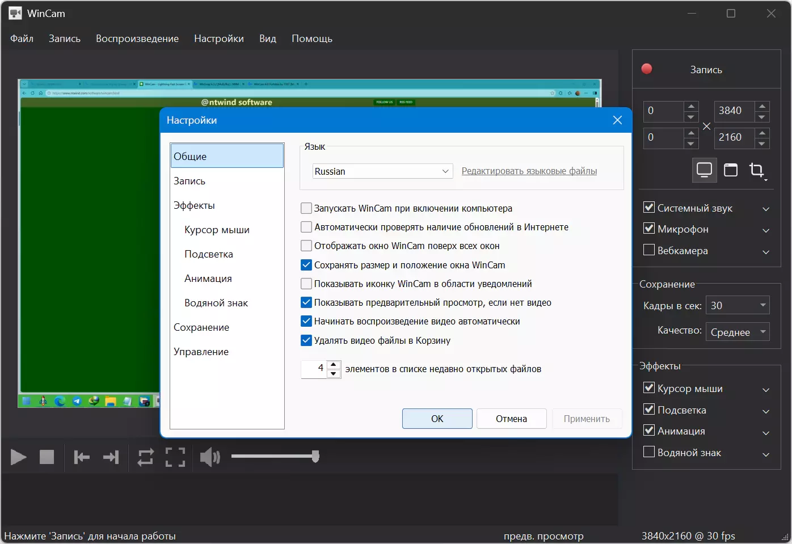
Task: Uncheck Показывать предварительный просмотр option
Action: click(x=306, y=302)
